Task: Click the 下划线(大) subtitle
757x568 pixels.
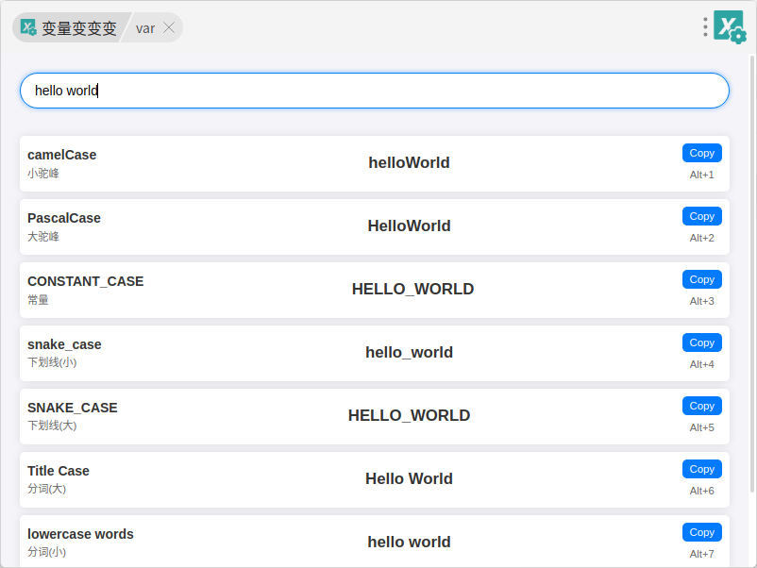Action: point(52,426)
